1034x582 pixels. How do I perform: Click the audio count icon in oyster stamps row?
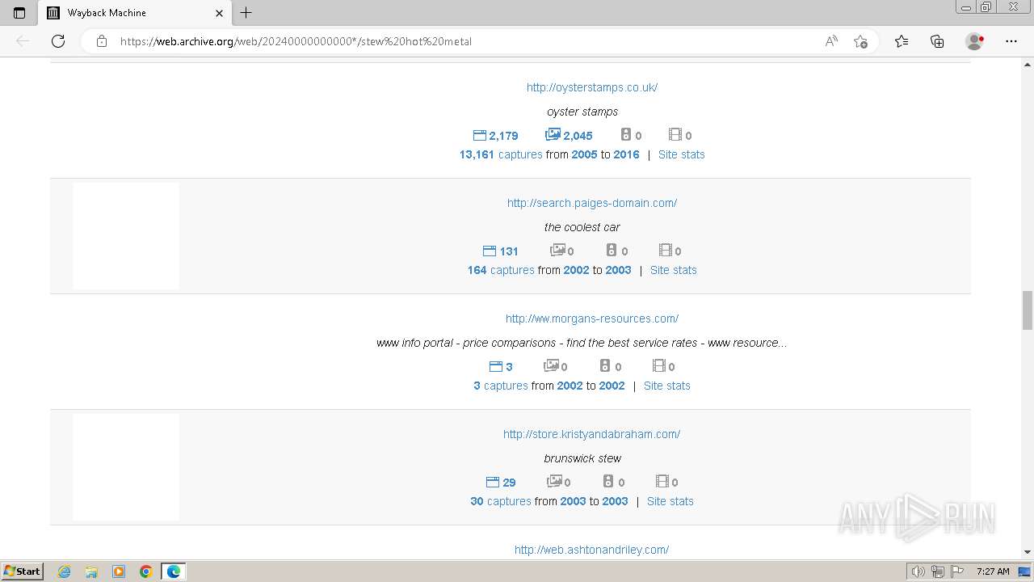pyautogui.click(x=625, y=135)
